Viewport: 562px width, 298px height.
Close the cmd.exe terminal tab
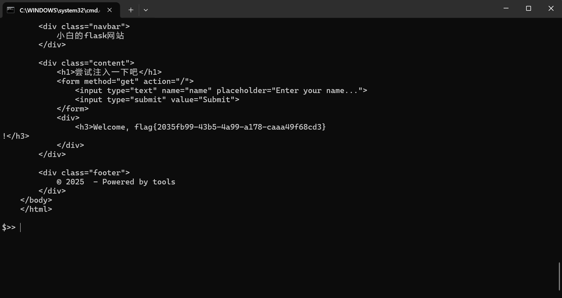coord(110,10)
